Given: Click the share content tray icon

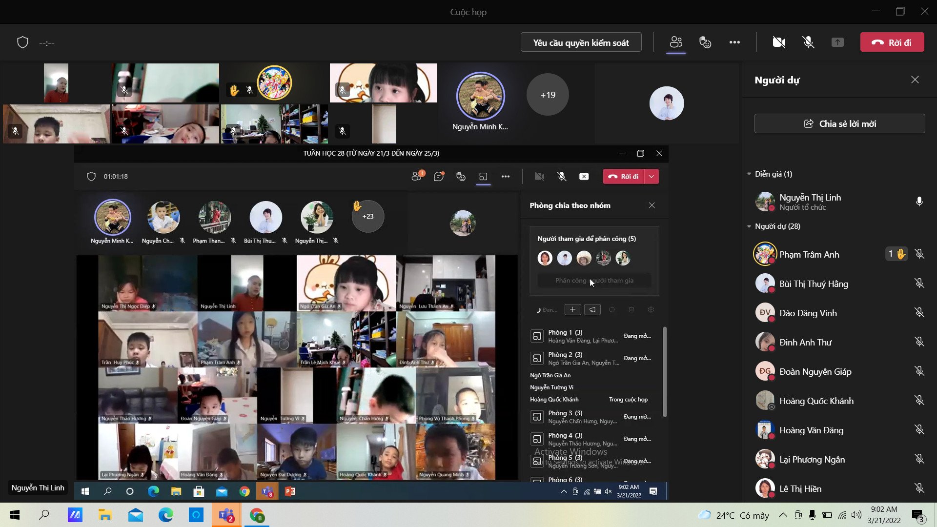Looking at the screenshot, I should [837, 42].
